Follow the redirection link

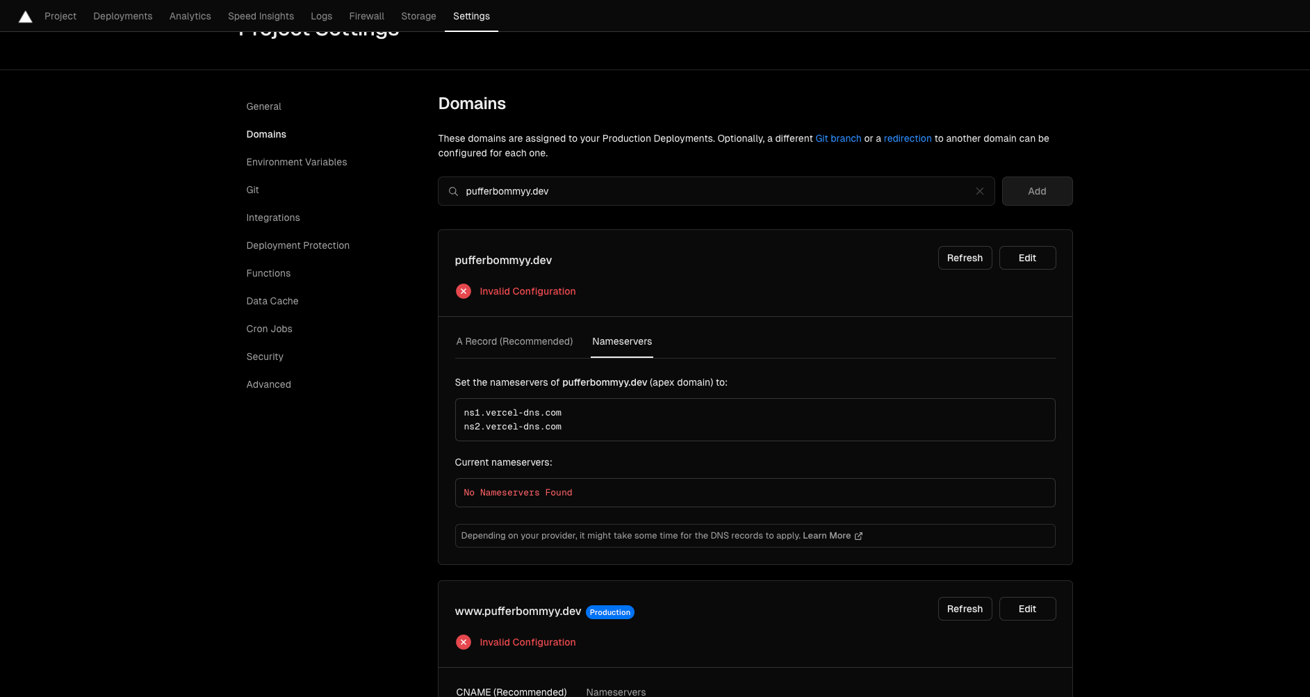pos(908,138)
